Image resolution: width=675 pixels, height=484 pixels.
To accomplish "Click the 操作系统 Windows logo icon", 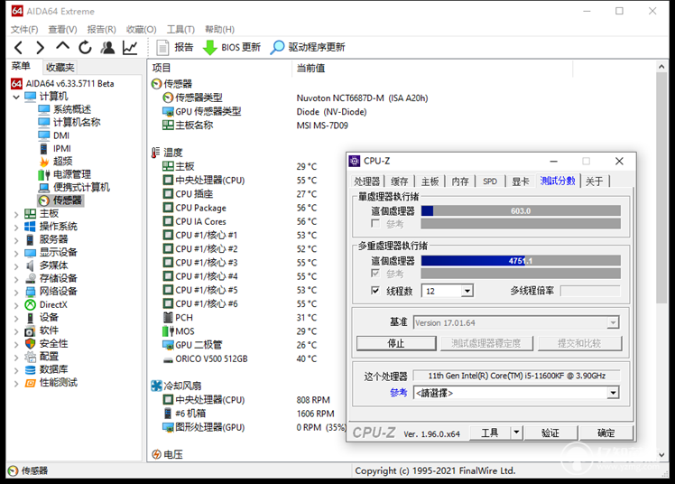I will [30, 227].
